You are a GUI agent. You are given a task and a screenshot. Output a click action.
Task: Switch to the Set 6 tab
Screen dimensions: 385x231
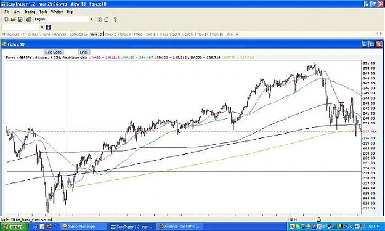coord(189,34)
